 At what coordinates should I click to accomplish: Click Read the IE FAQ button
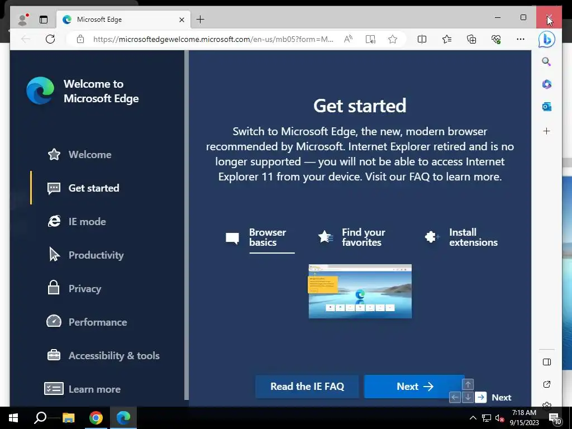click(x=307, y=387)
